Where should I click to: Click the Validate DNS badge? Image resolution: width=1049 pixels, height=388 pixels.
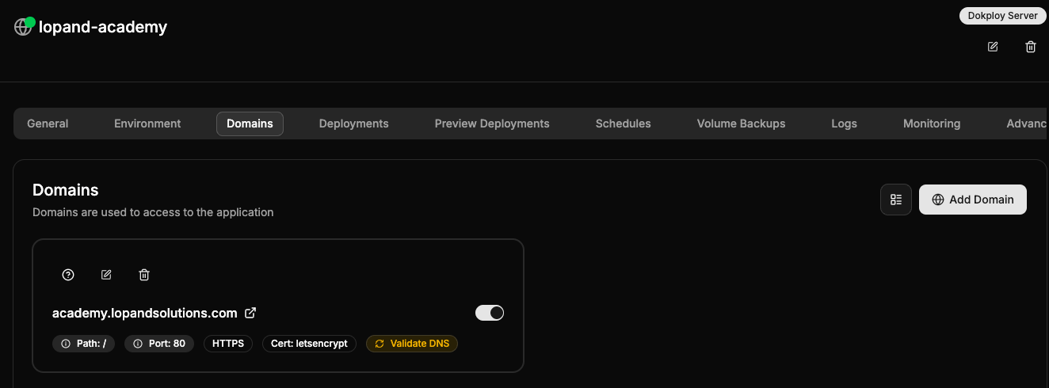pos(412,344)
